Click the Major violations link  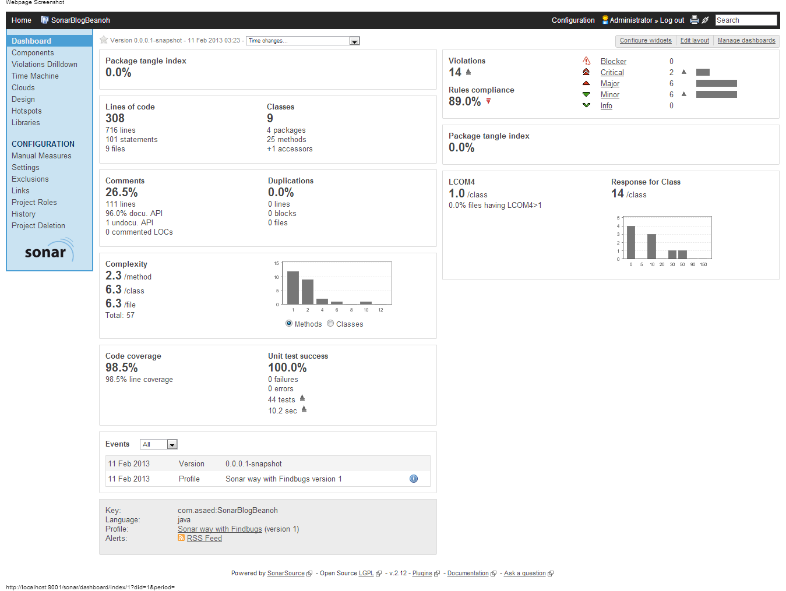[x=610, y=83]
